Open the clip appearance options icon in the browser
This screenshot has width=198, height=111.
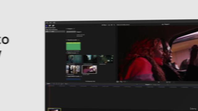(x=112, y=25)
